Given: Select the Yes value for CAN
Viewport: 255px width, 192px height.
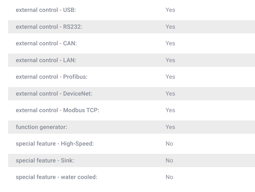Looking at the screenshot, I should [170, 43].
